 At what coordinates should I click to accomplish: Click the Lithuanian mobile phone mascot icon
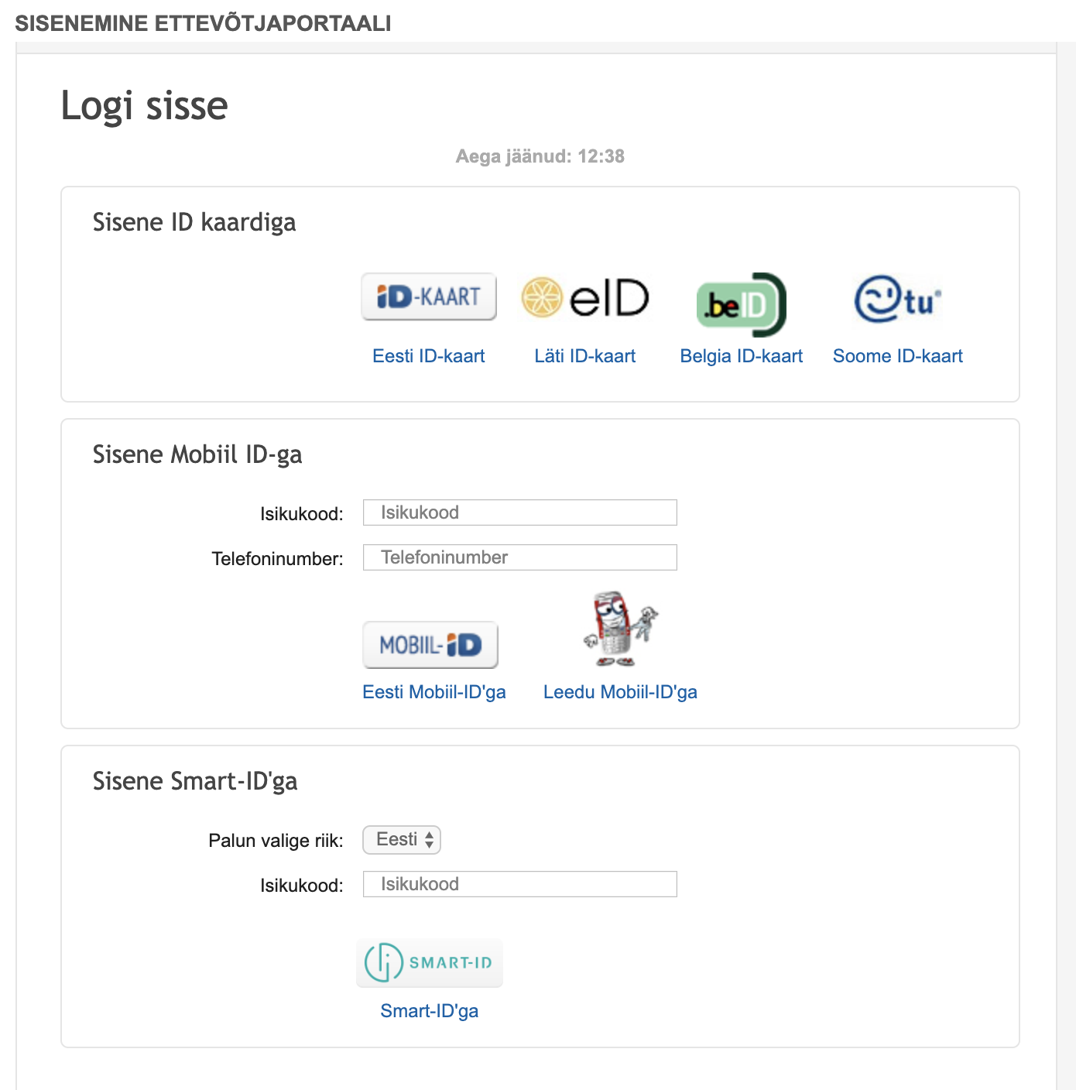point(620,629)
